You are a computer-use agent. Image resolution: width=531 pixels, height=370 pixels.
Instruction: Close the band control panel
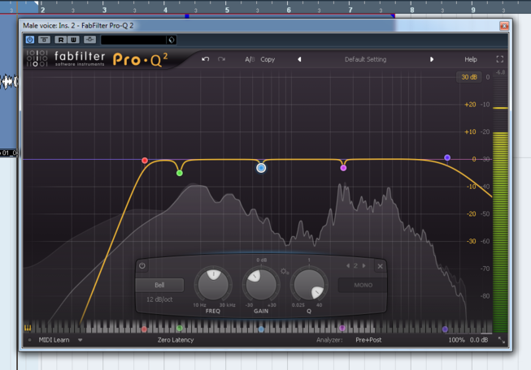(x=380, y=265)
